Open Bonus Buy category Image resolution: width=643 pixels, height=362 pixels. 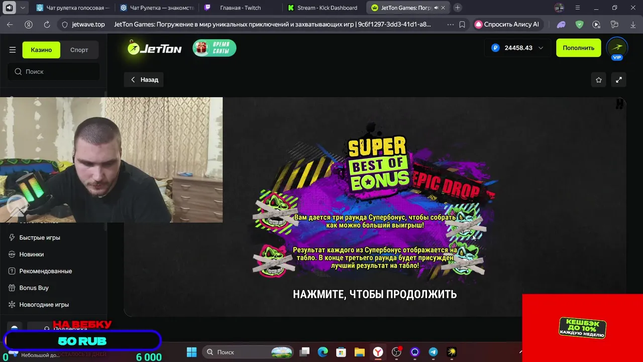(x=34, y=288)
